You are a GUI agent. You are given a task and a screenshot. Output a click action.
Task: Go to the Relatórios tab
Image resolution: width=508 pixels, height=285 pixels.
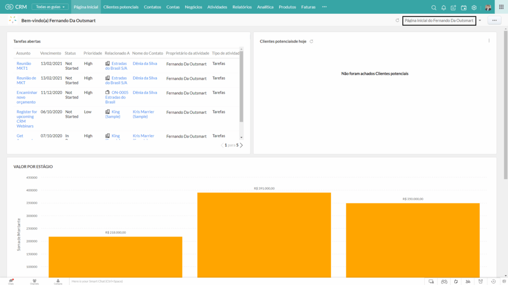click(242, 7)
